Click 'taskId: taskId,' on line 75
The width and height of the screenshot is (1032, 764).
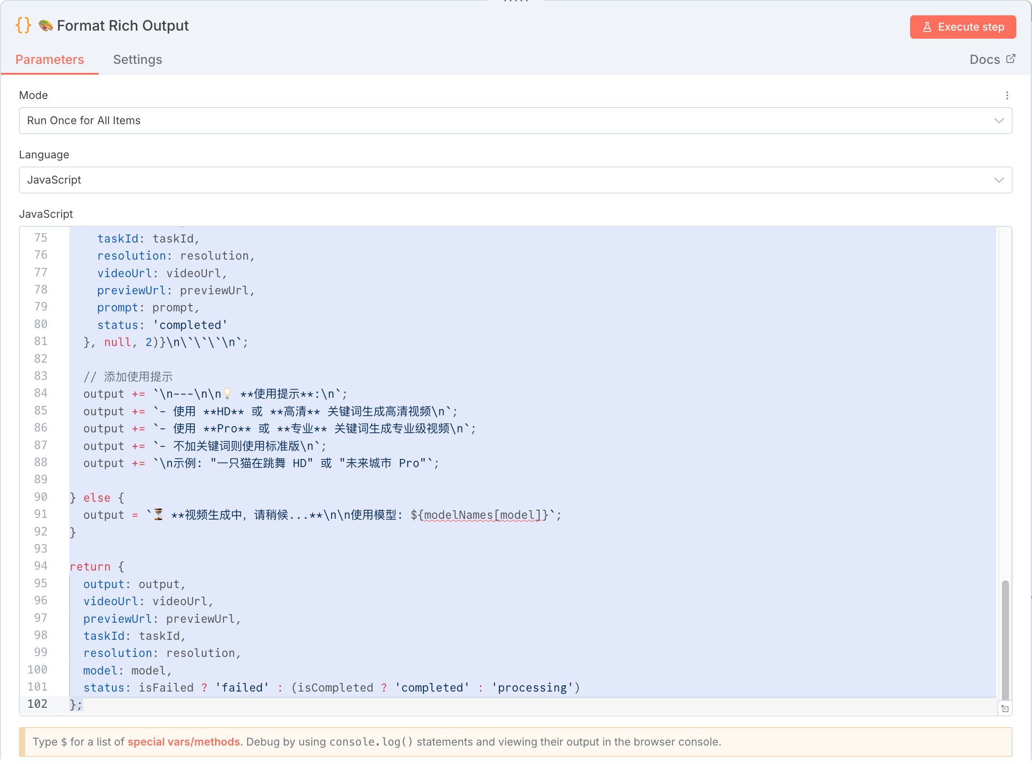click(148, 238)
